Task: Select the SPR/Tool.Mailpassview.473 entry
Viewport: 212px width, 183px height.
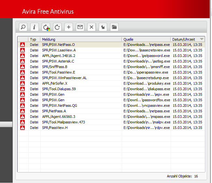Action: pyautogui.click(x=111, y=122)
